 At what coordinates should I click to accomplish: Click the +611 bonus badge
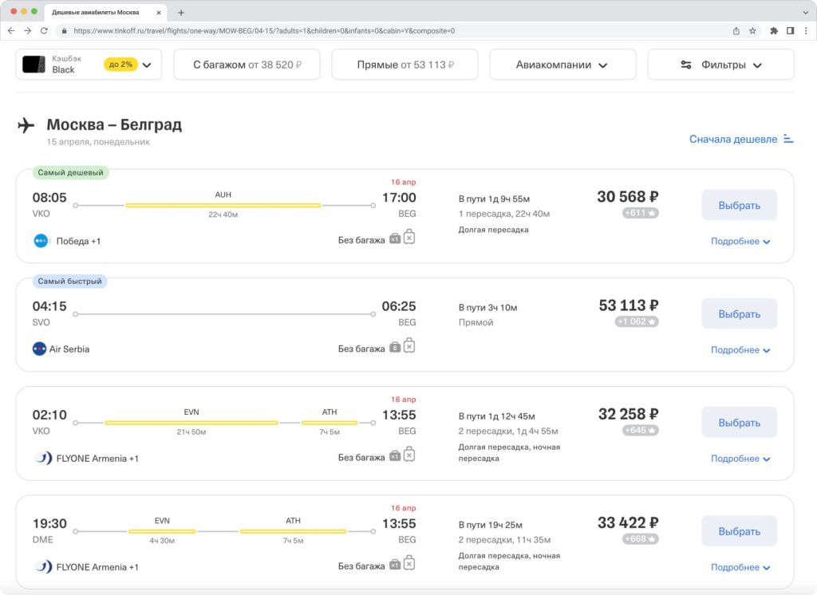click(x=640, y=213)
